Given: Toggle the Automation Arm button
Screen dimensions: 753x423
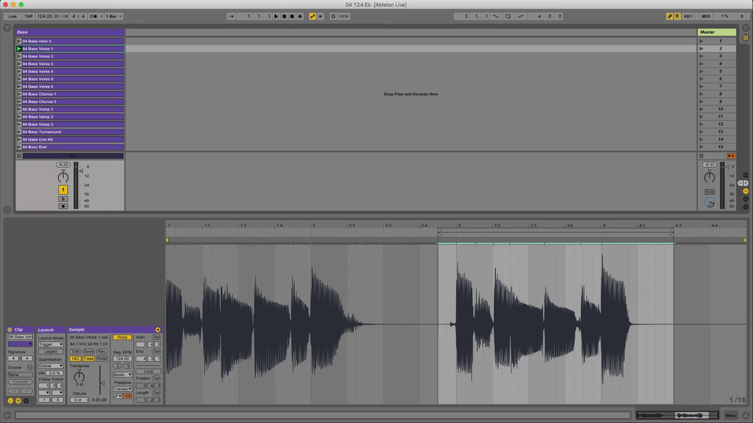Looking at the screenshot, I should tap(312, 16).
